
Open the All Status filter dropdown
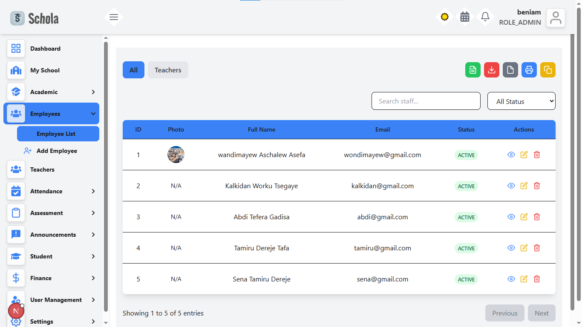[521, 101]
